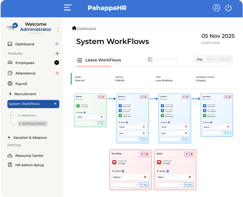The width and height of the screenshot is (243, 197).
Task: Click the power logout icon
Action: tap(228, 8)
